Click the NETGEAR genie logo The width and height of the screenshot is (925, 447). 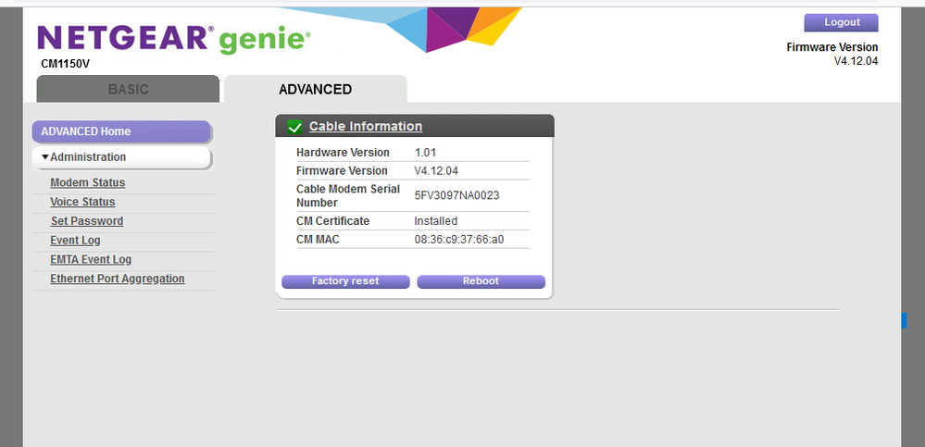174,38
